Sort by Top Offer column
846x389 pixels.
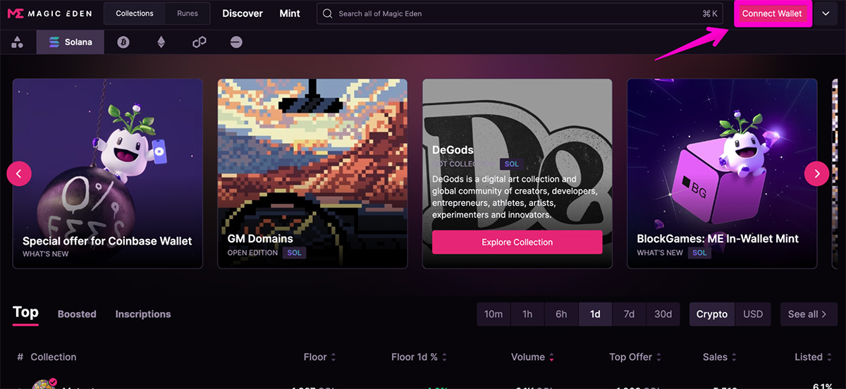635,357
